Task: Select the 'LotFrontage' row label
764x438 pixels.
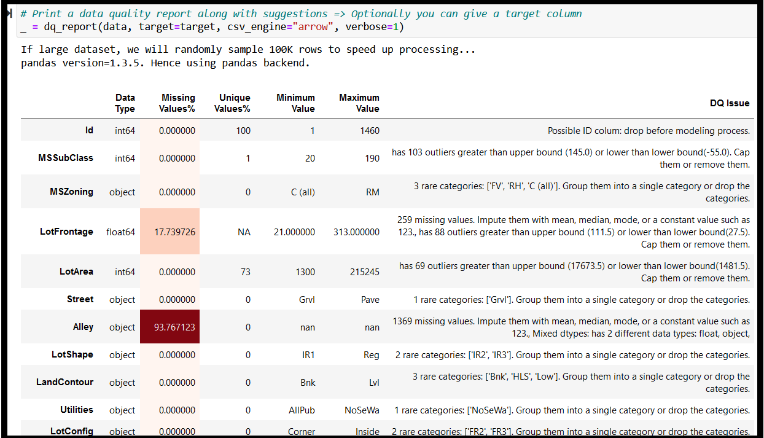Action: (x=66, y=232)
